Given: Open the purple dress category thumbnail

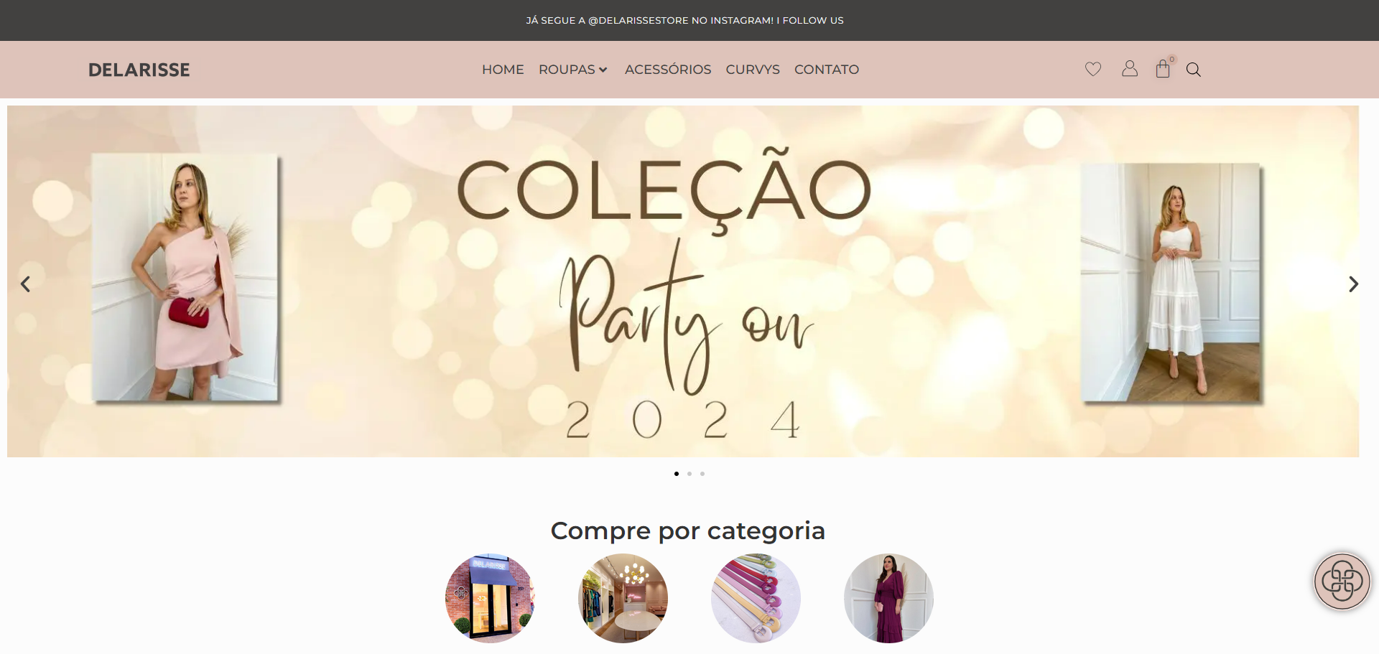Looking at the screenshot, I should pos(888,598).
